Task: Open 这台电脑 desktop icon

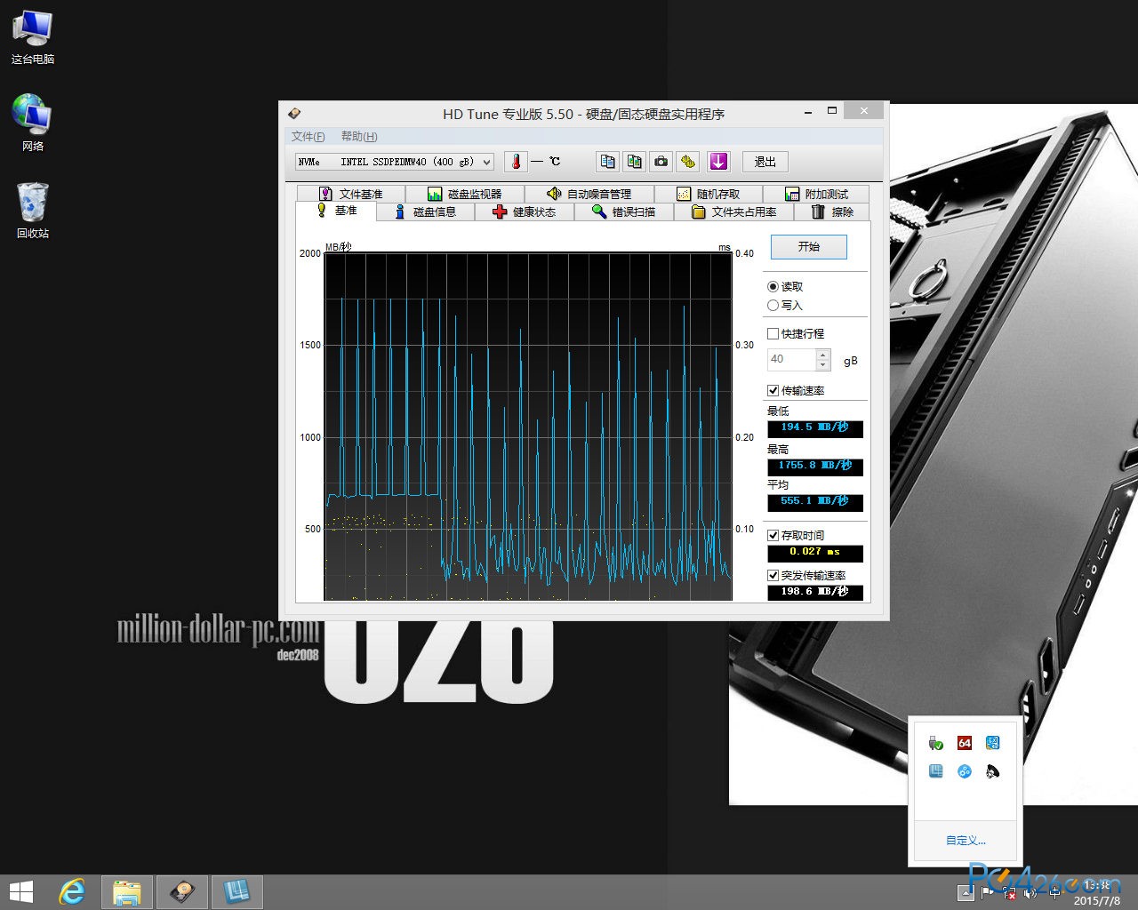Action: pyautogui.click(x=33, y=38)
